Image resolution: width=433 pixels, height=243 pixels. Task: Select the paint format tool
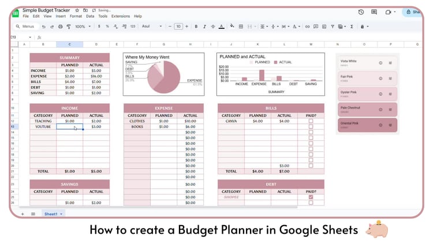[69, 27]
